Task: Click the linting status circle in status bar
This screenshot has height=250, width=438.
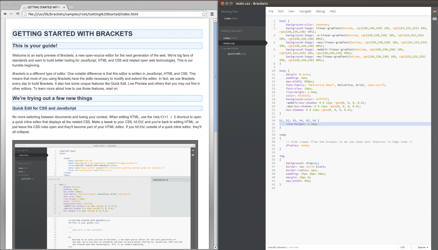Action: [411, 247]
